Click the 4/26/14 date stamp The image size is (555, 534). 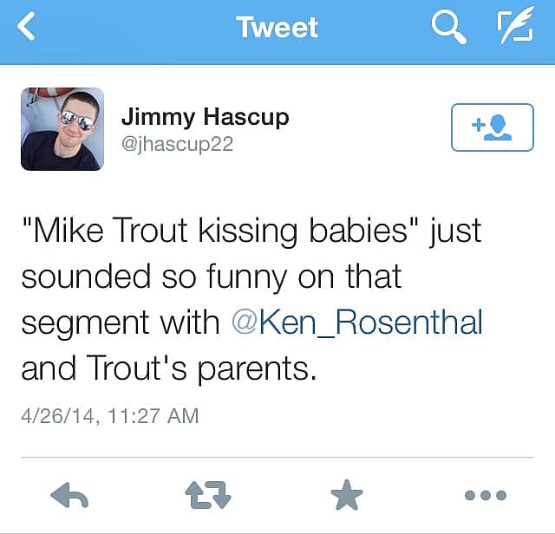tap(57, 416)
